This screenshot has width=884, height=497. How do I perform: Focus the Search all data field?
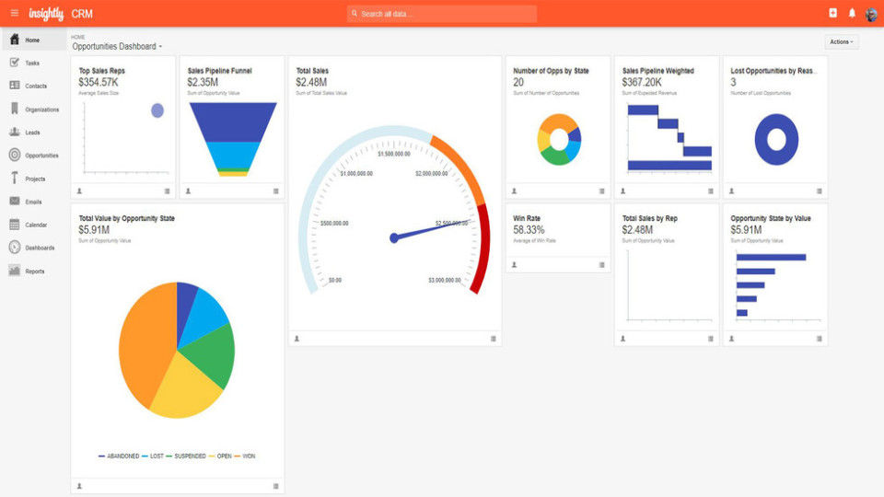coord(442,14)
